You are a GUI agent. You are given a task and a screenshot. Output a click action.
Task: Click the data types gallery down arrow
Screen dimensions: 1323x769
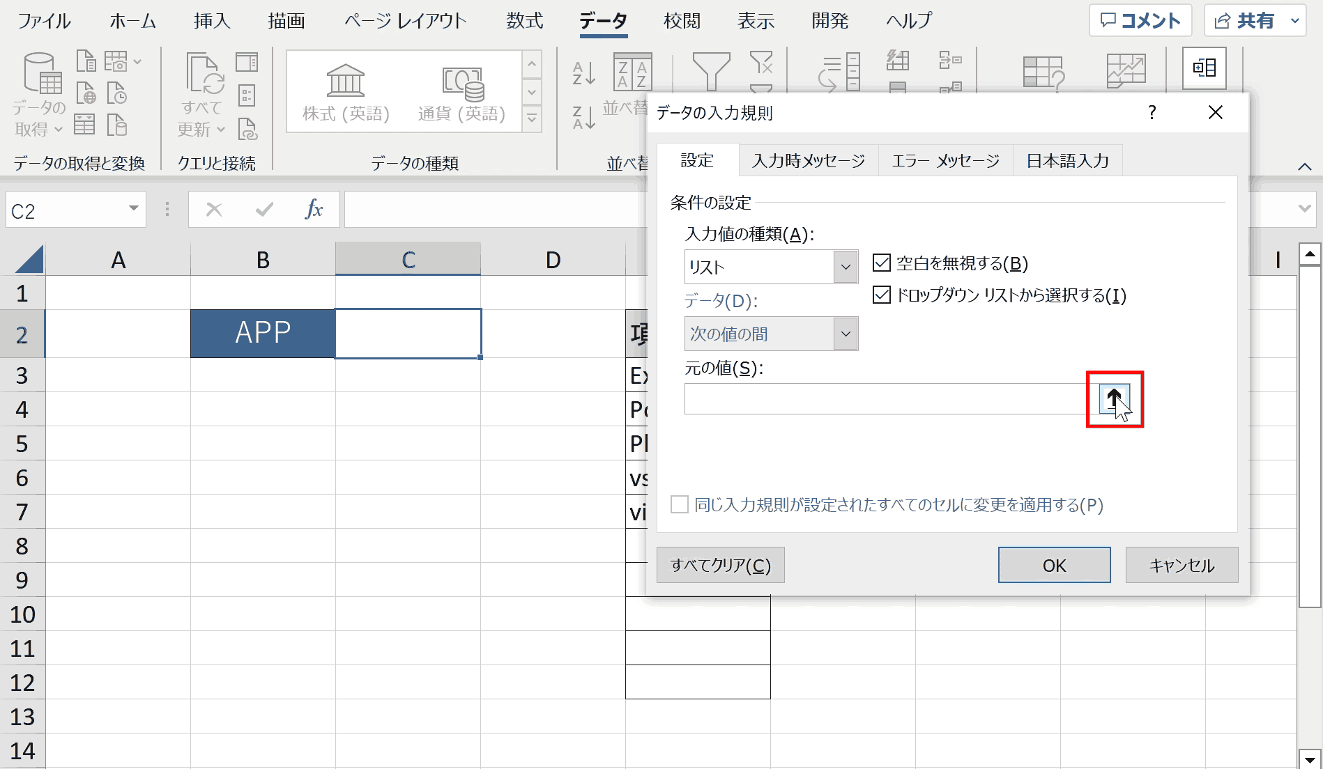[531, 91]
